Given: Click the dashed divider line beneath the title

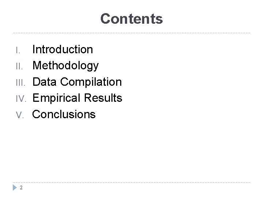Looking at the screenshot, I should 131,33.
